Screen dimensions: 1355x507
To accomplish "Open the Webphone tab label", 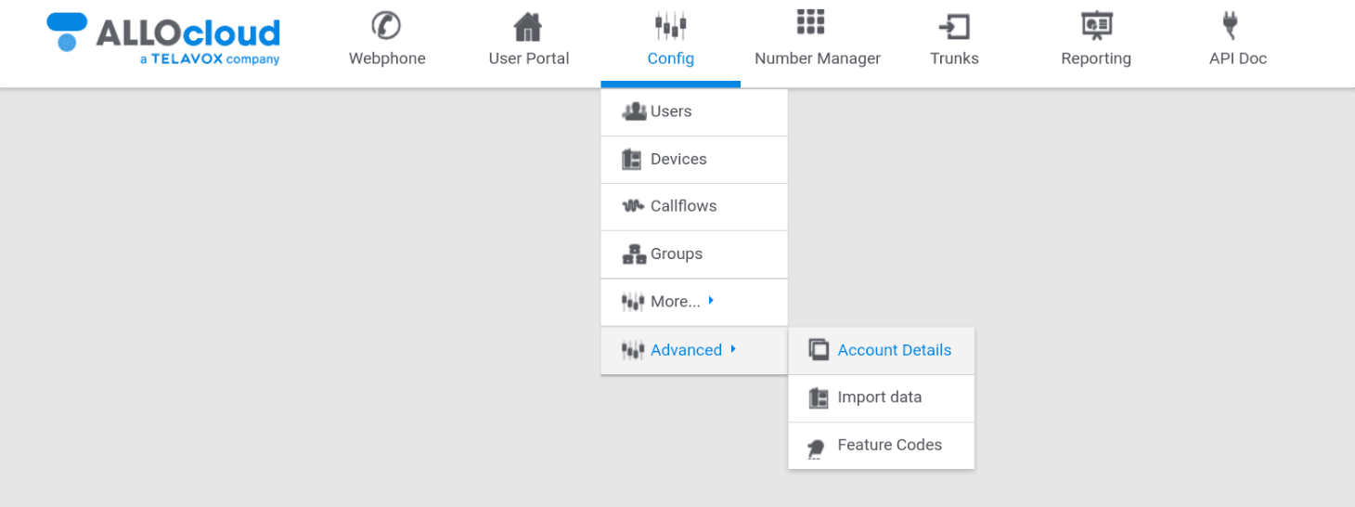I will tap(387, 58).
